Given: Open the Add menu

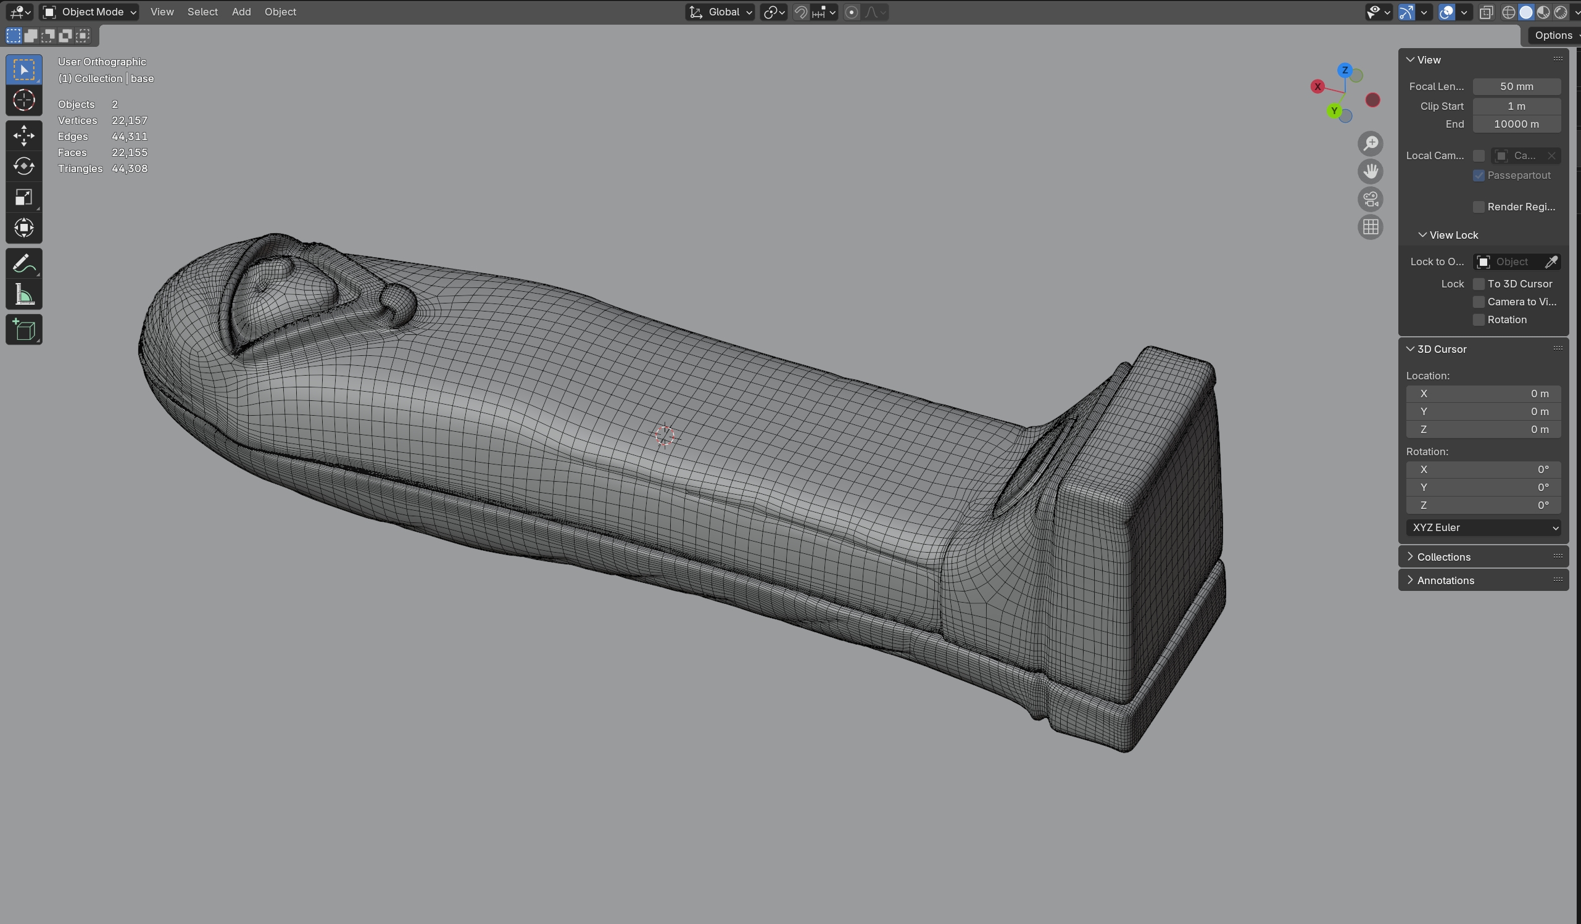Looking at the screenshot, I should coord(241,12).
